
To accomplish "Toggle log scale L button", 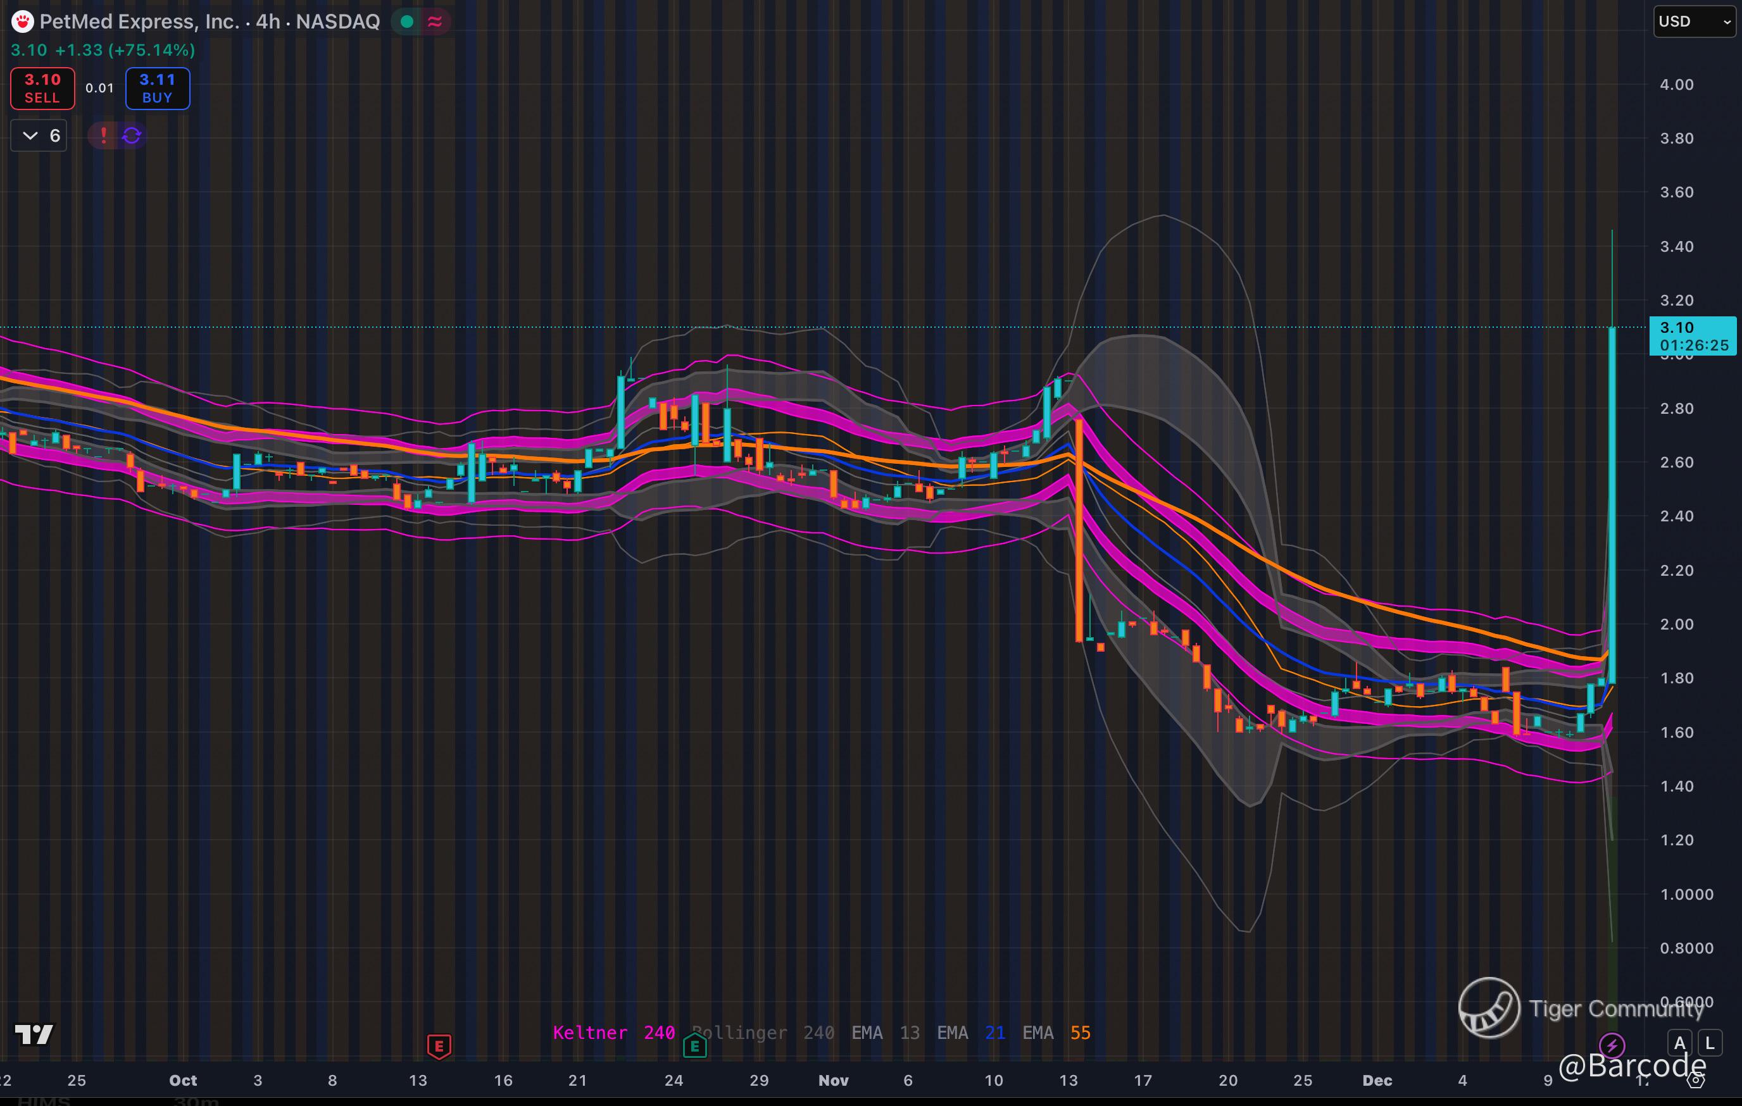I will pos(1710,1043).
